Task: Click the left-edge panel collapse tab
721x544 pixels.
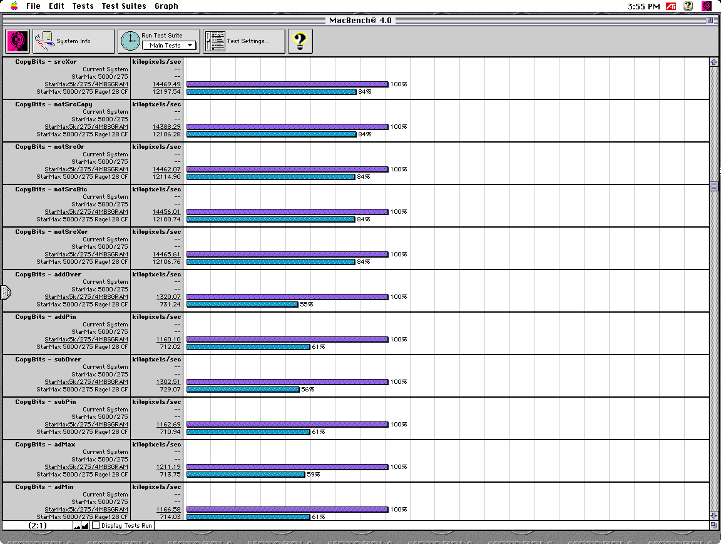Action: [x=6, y=292]
